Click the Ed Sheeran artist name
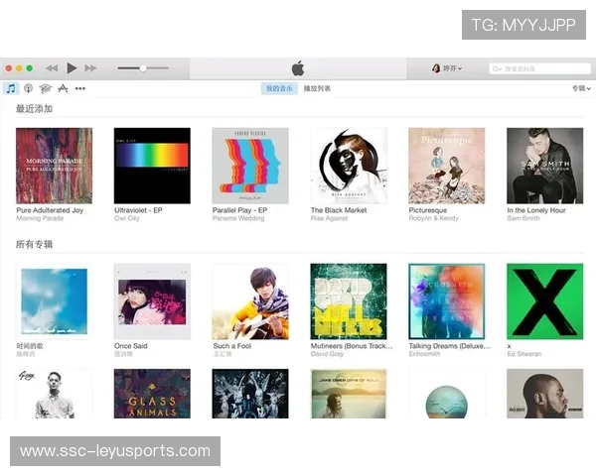The image size is (596, 476). click(x=523, y=353)
